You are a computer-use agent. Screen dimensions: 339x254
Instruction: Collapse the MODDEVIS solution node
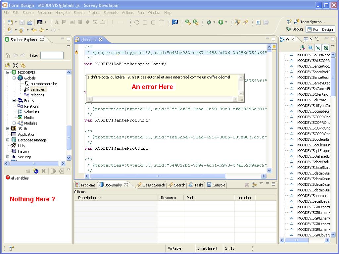8,73
